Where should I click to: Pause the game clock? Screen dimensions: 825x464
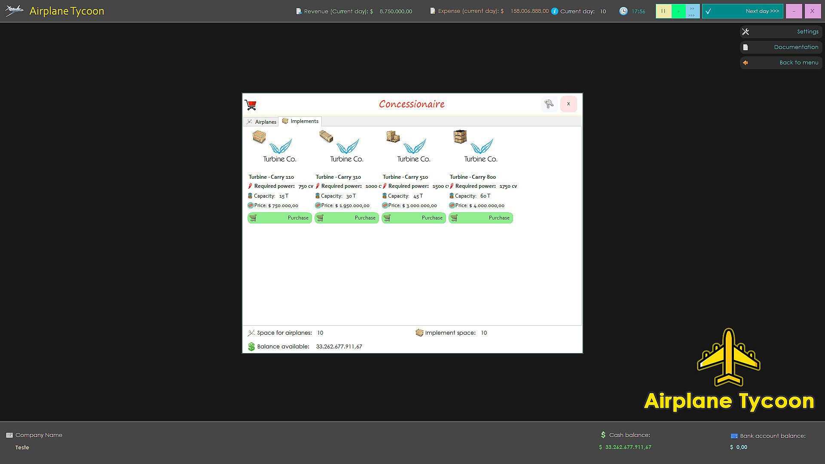click(663, 12)
